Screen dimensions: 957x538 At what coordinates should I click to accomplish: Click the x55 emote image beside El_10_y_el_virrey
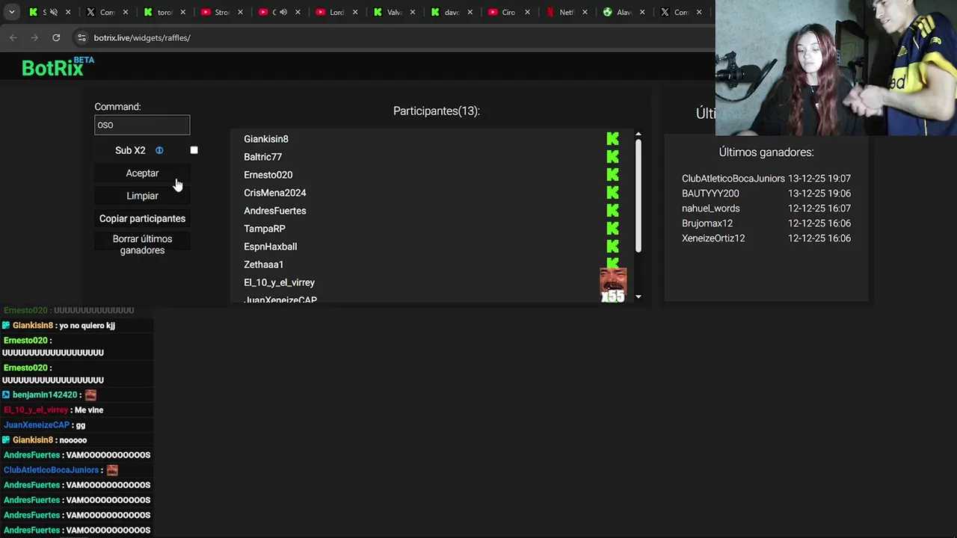tap(612, 285)
